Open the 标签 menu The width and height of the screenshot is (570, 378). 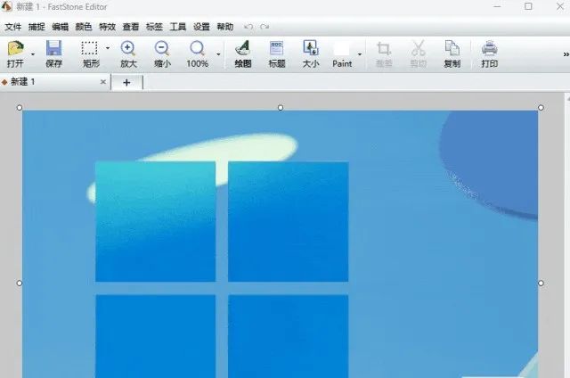pos(154,27)
